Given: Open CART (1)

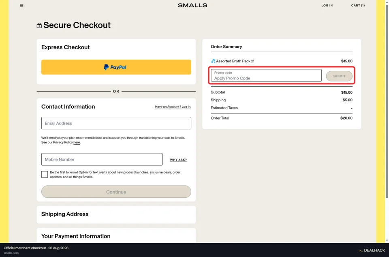Looking at the screenshot, I should click(x=358, y=5).
